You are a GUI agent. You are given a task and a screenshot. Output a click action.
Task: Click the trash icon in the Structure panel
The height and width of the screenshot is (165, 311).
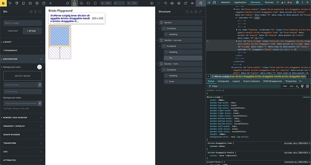click(196, 12)
